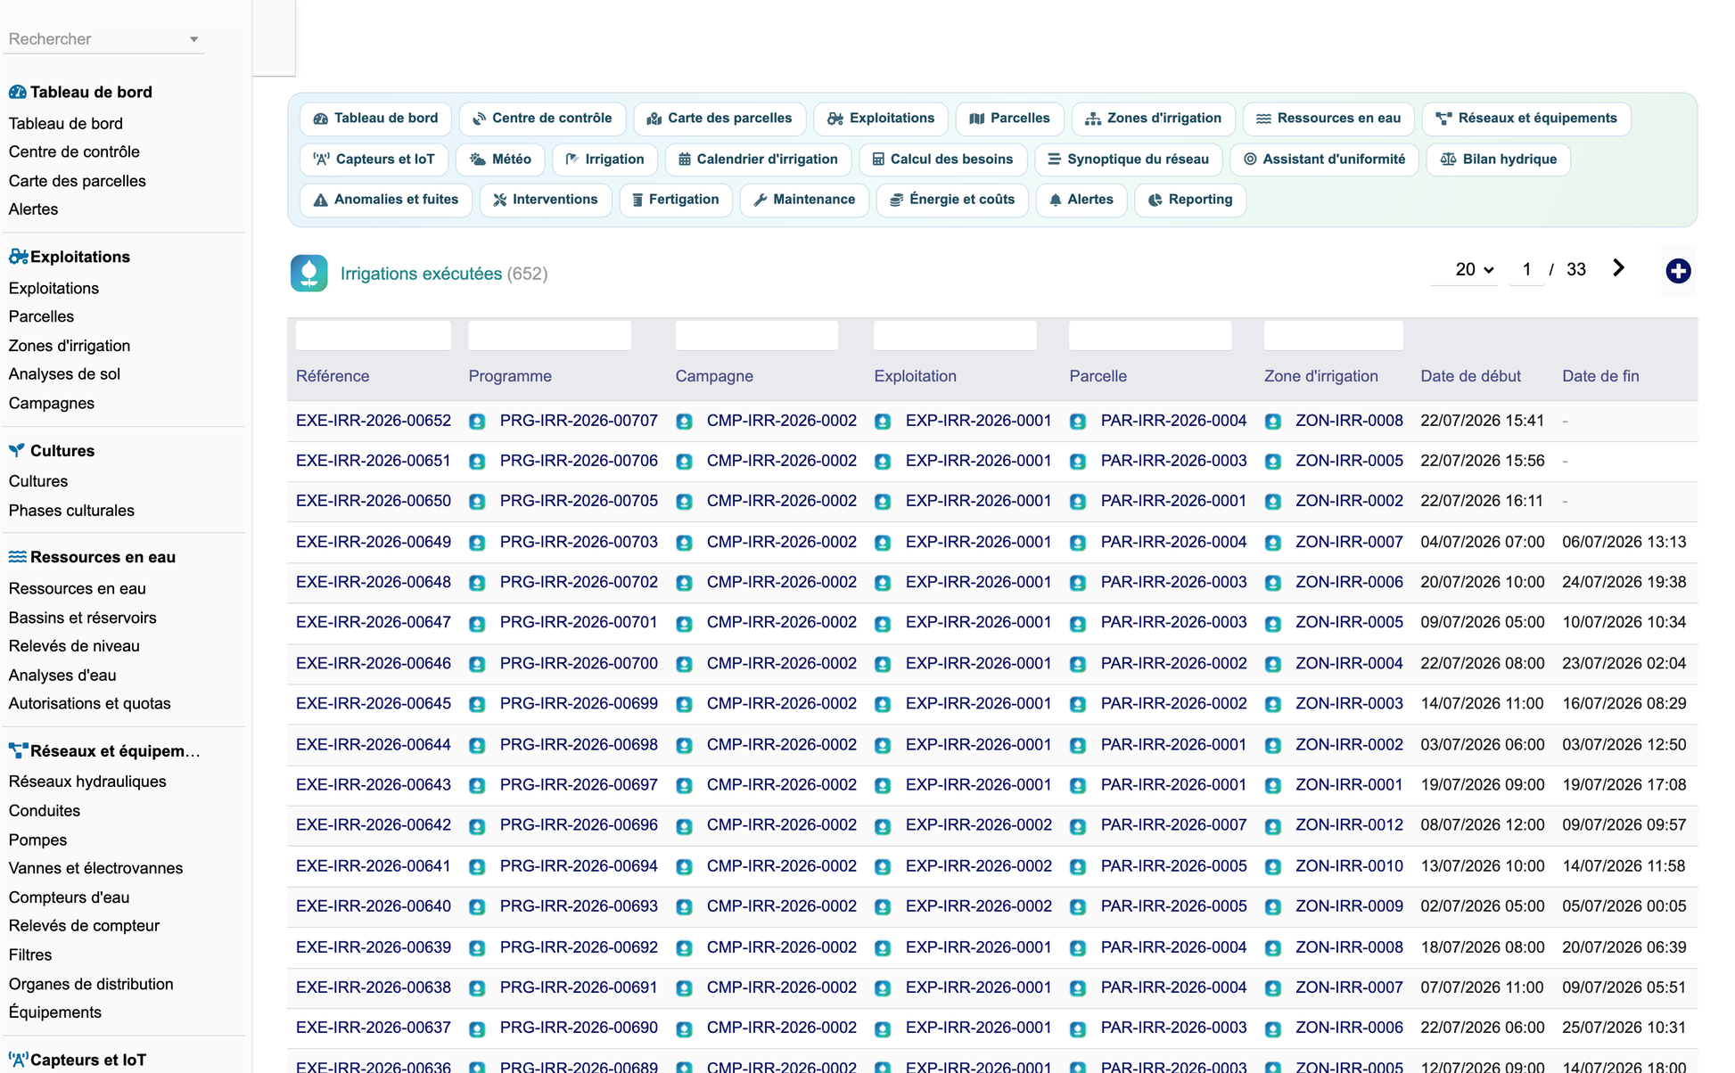1735x1073 pixels.
Task: Click date 04/07/2026 07:00 cell
Action: pyautogui.click(x=1482, y=542)
